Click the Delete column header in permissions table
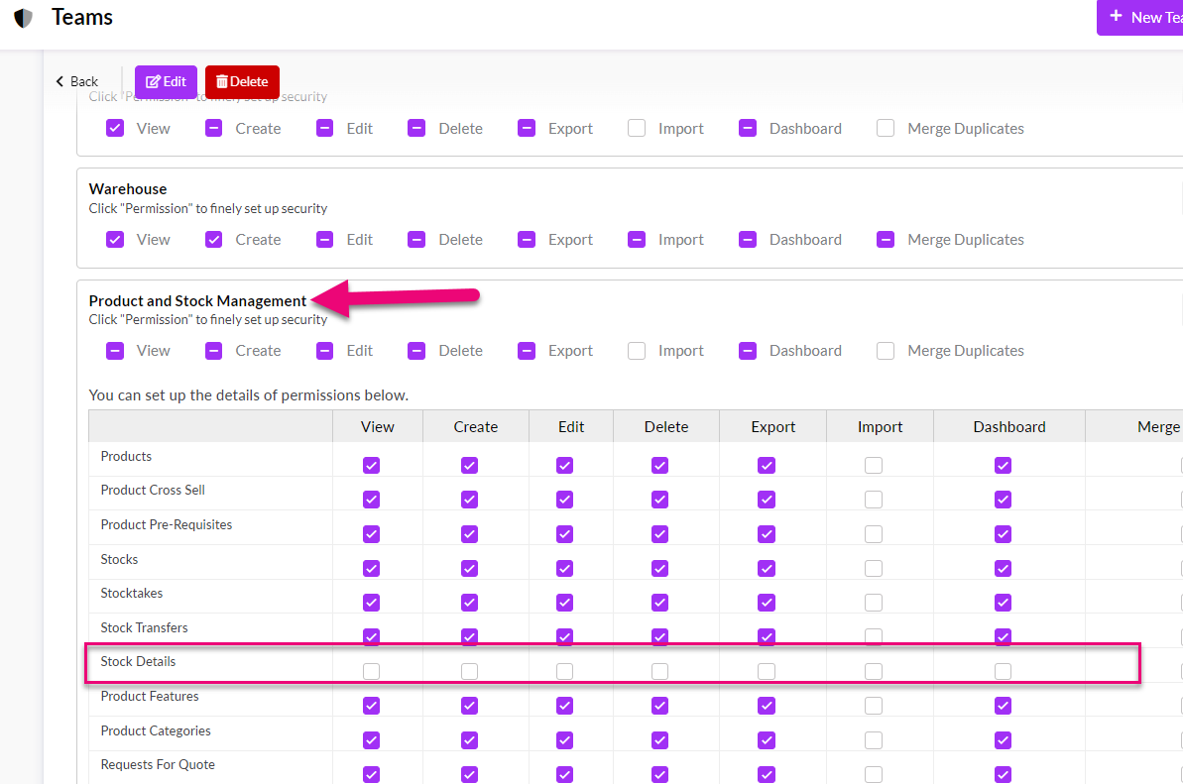 (666, 426)
